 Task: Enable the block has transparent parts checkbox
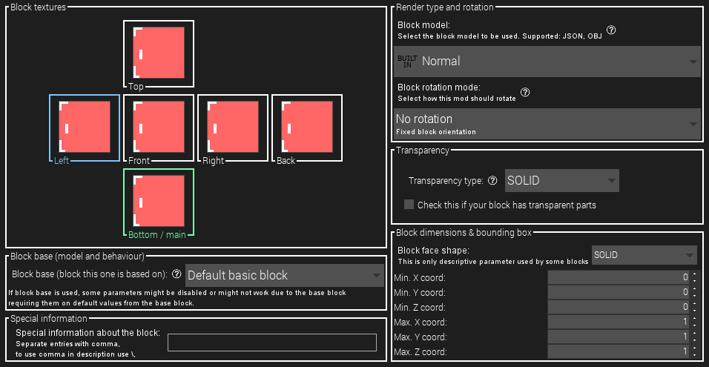point(409,205)
